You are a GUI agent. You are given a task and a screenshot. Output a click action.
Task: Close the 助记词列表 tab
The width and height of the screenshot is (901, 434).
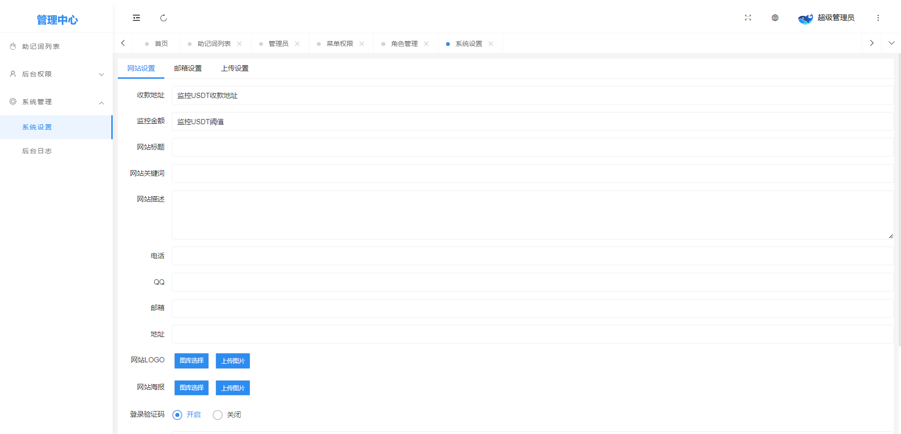point(239,44)
